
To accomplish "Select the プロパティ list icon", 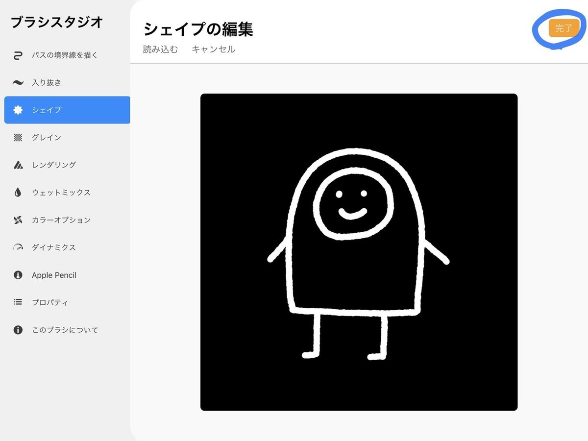I will click(x=18, y=302).
